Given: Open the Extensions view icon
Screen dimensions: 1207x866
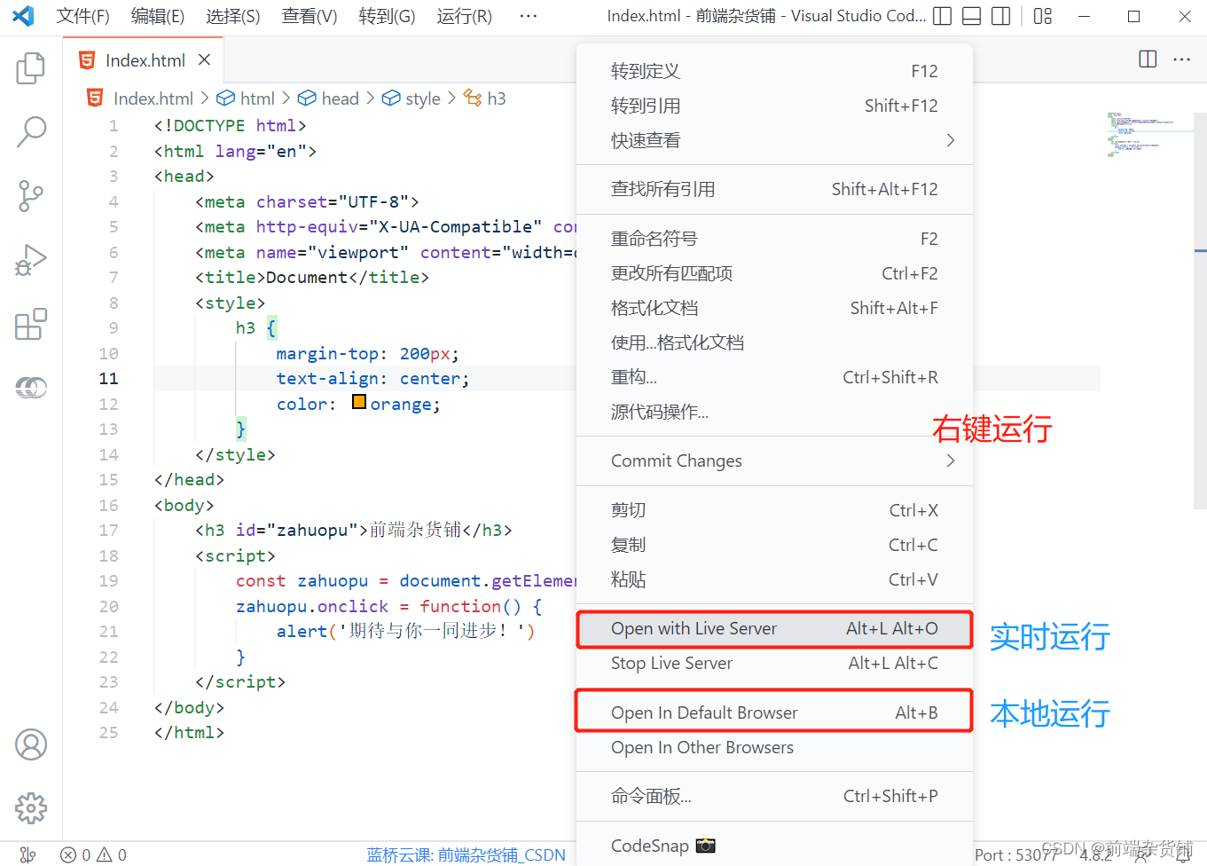Looking at the screenshot, I should 31,324.
